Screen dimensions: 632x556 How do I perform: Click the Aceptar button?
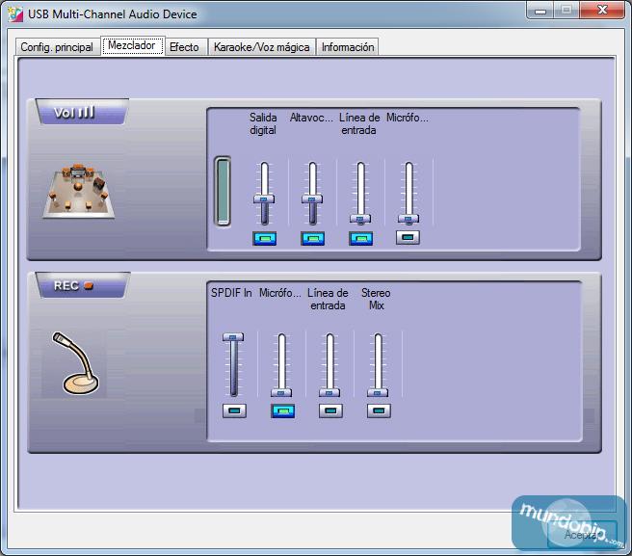pyautogui.click(x=582, y=535)
